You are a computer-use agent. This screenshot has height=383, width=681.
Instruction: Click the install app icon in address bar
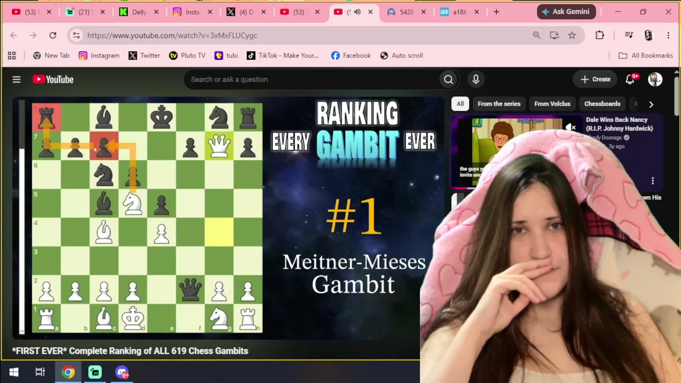554,35
